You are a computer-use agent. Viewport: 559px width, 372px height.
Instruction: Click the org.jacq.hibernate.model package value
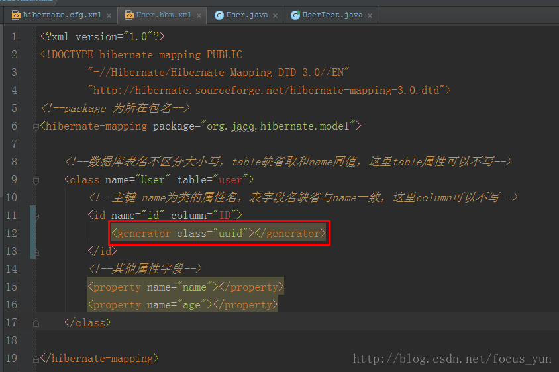278,126
